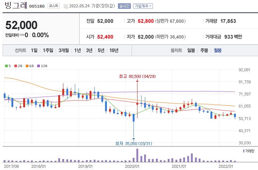Click the calendar icon beside the 2022.05.24 date
This screenshot has height=170, width=258.
[x=66, y=7]
